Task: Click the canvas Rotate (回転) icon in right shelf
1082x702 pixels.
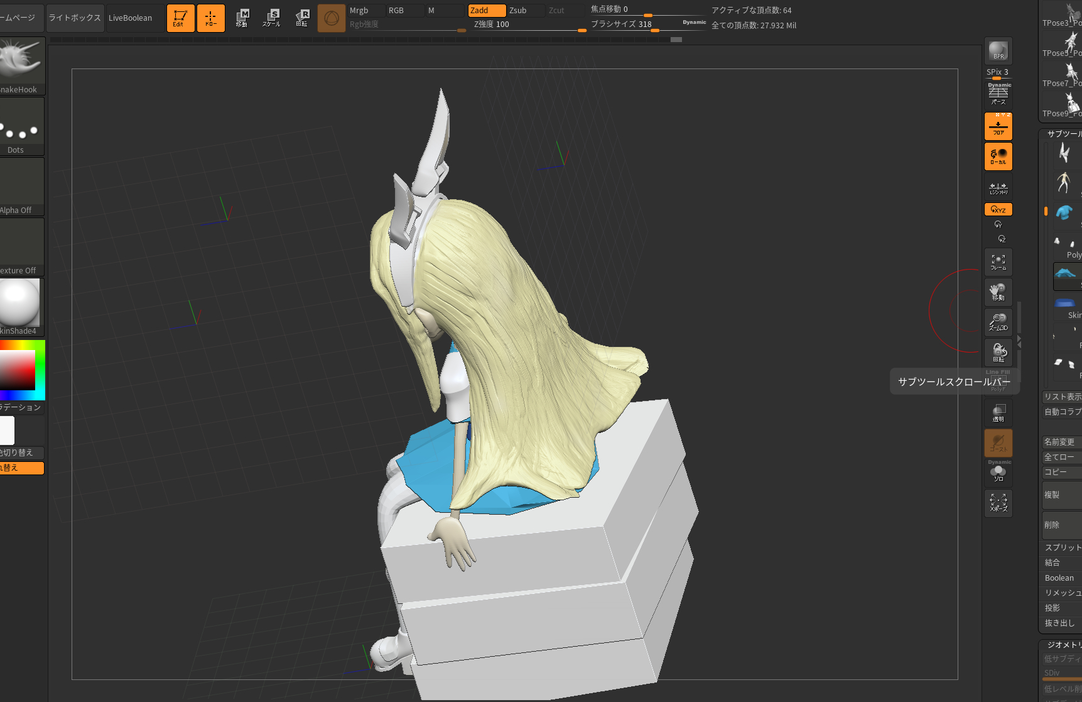Action: click(998, 353)
